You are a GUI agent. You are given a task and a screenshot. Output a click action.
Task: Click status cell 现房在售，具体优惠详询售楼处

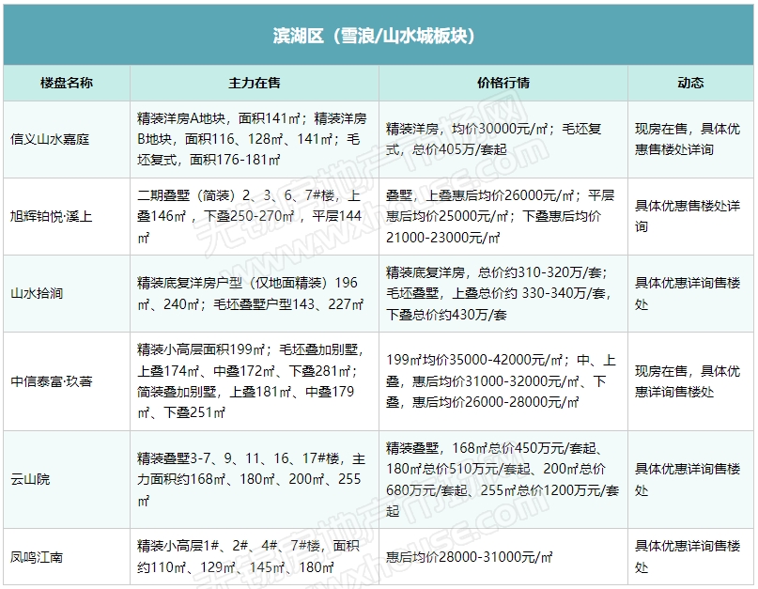tap(690, 381)
